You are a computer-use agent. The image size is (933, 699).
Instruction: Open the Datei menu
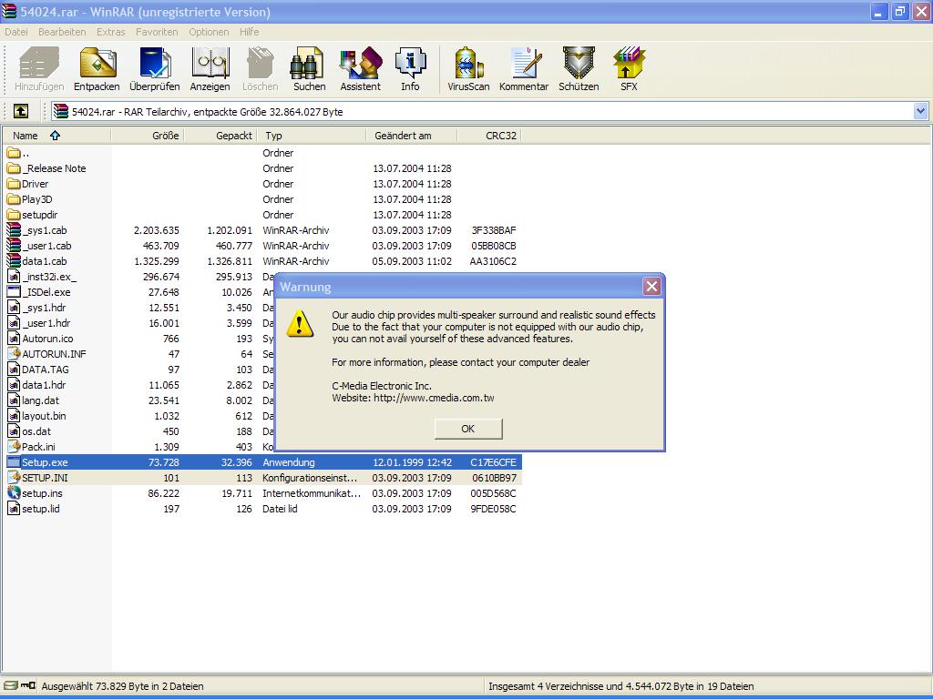click(x=16, y=32)
